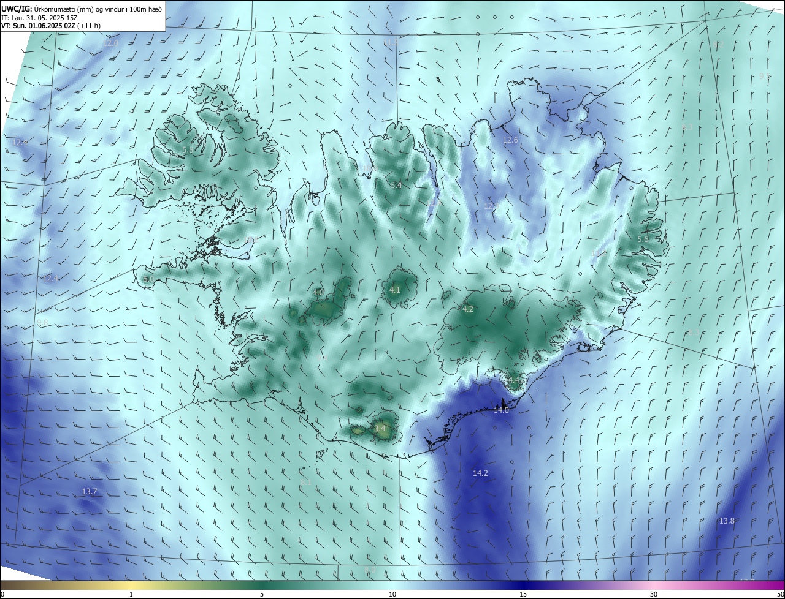The width and height of the screenshot is (785, 599).
Task: Click the 12.0 value label
Action: click(110, 43)
